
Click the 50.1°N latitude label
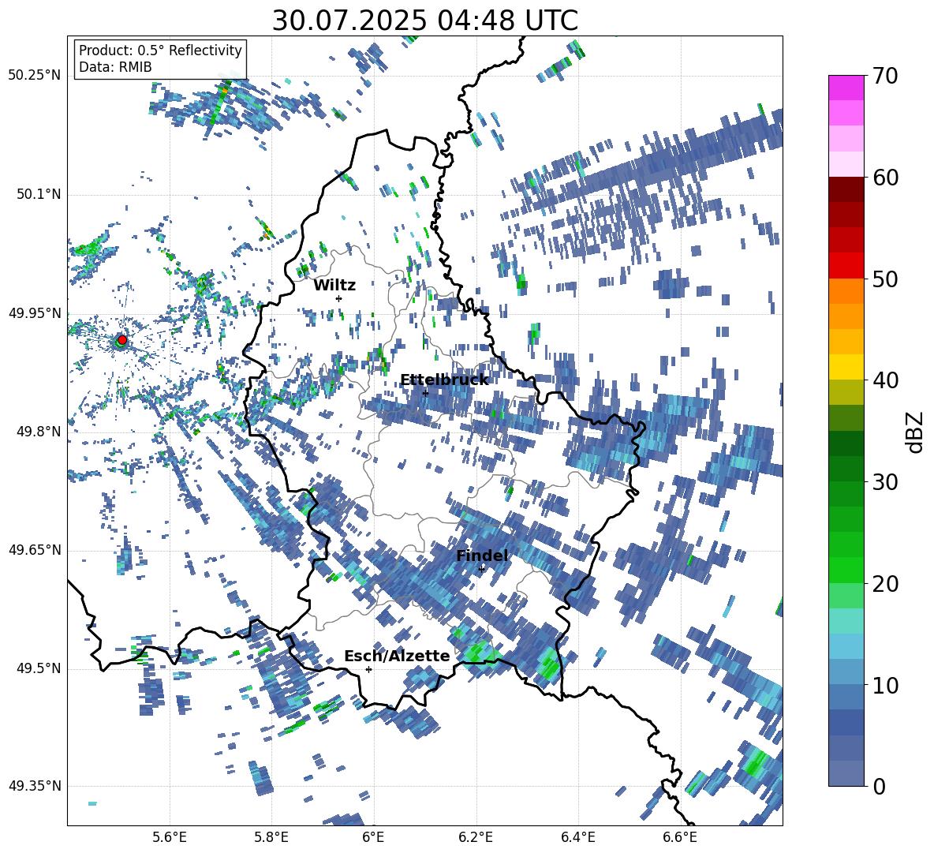click(x=38, y=194)
